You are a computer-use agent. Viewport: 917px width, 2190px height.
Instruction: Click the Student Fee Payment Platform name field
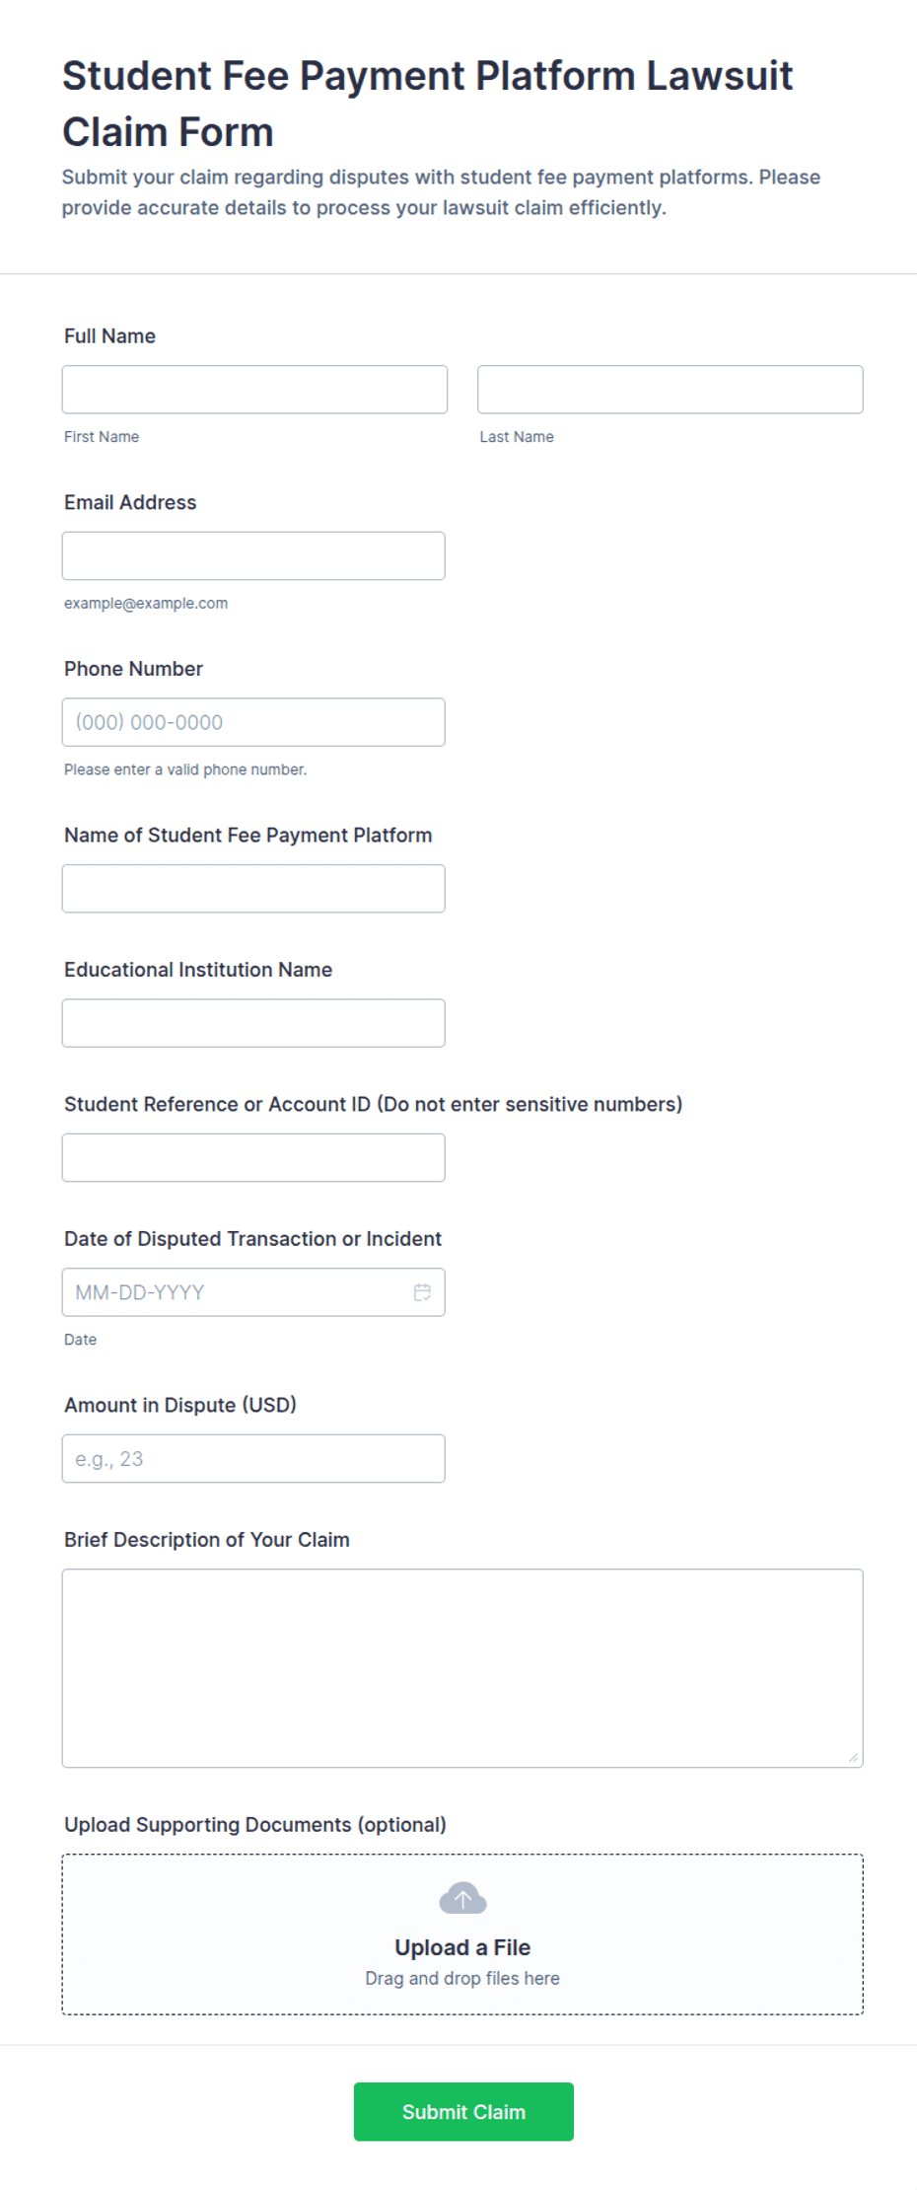coord(253,889)
